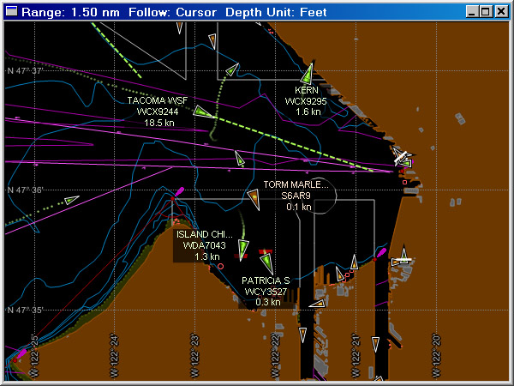
Task: Click the 0.1 kn speed readout
Action: pyautogui.click(x=299, y=207)
